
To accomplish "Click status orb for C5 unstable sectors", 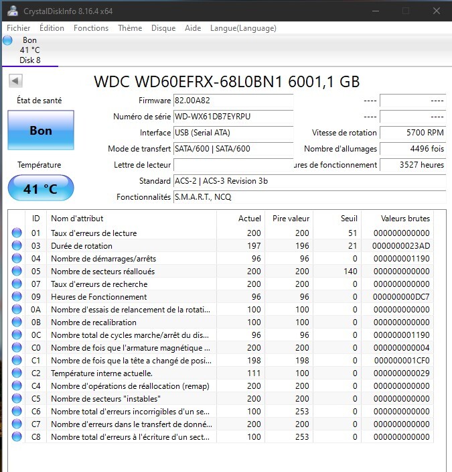I will 17,398.
